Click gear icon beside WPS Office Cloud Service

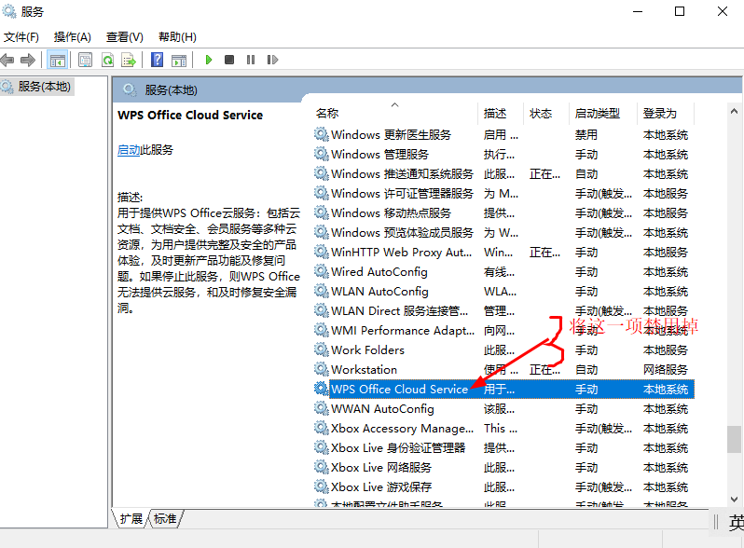[322, 389]
